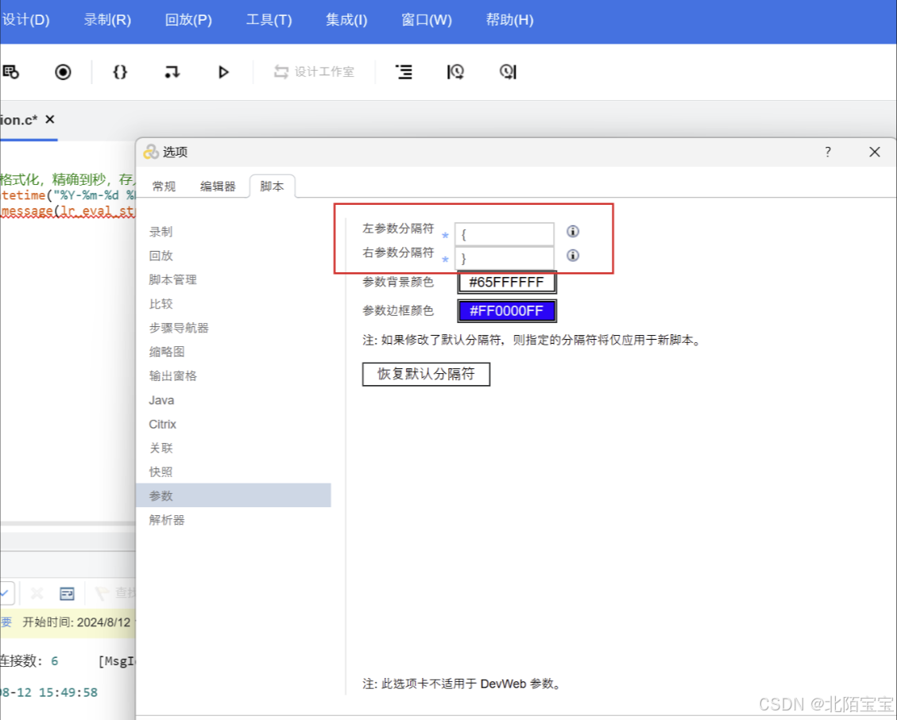
Task: Select 输出窗格 category
Action: point(172,376)
